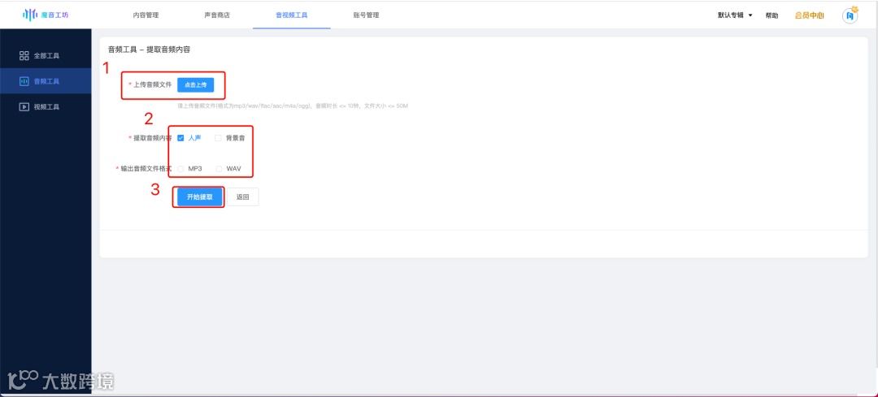Check the 人声 checkbox

[x=180, y=138]
